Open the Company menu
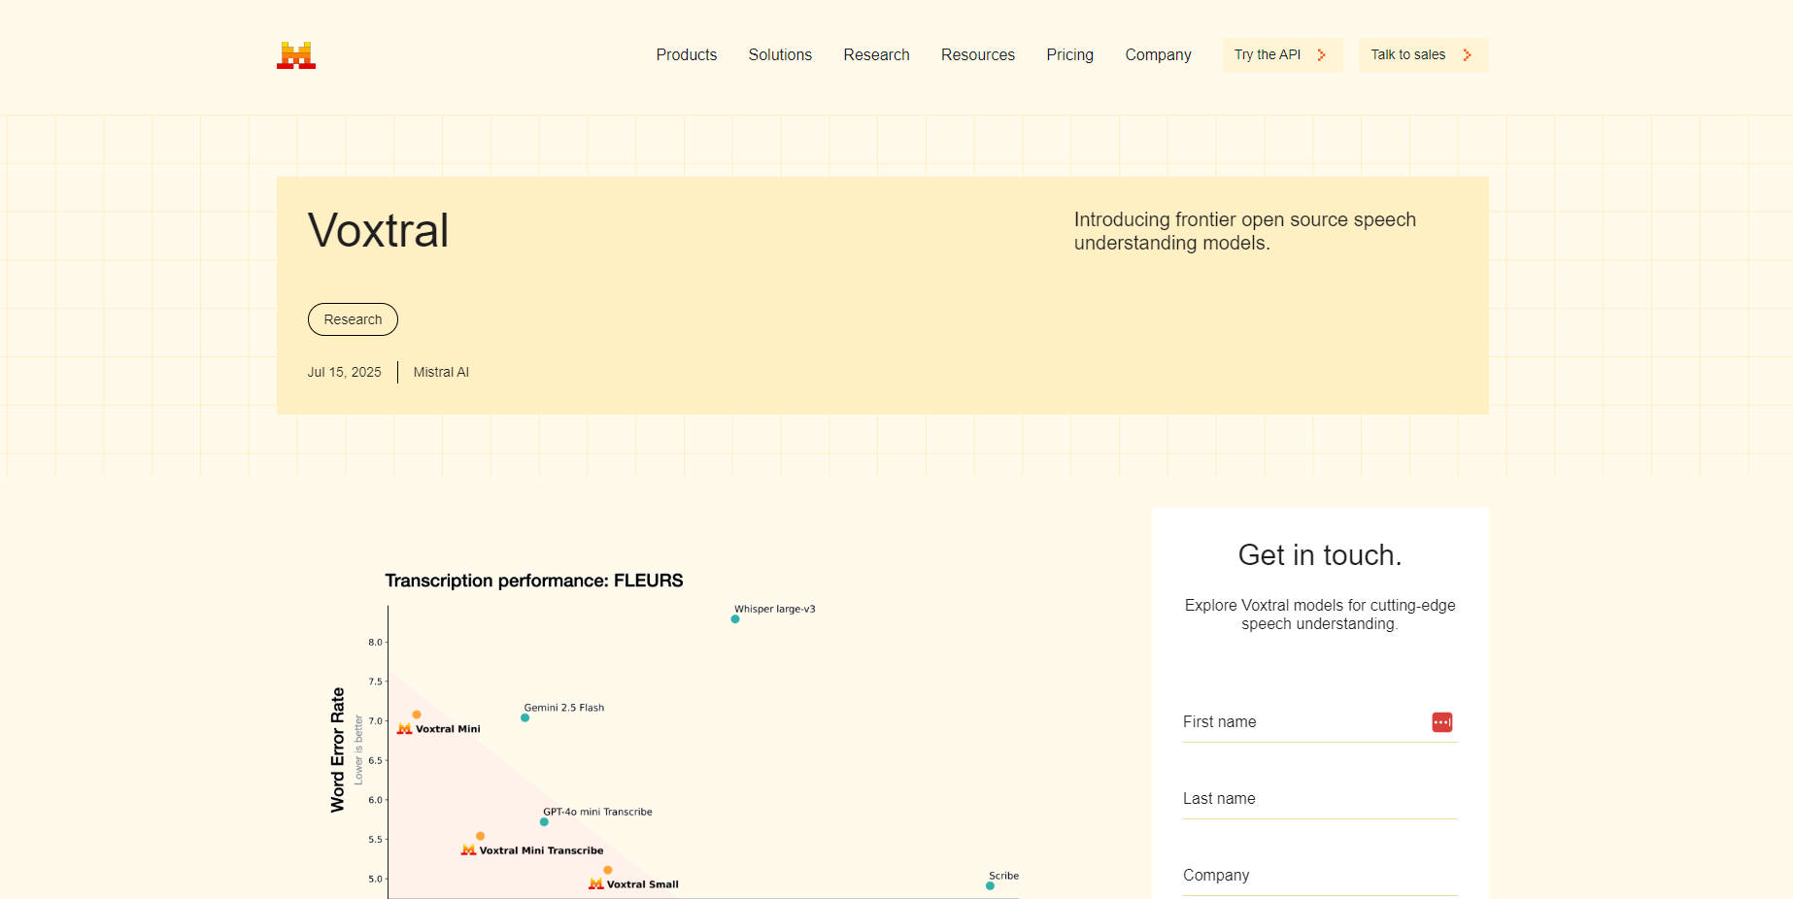This screenshot has width=1793, height=899. [1158, 55]
